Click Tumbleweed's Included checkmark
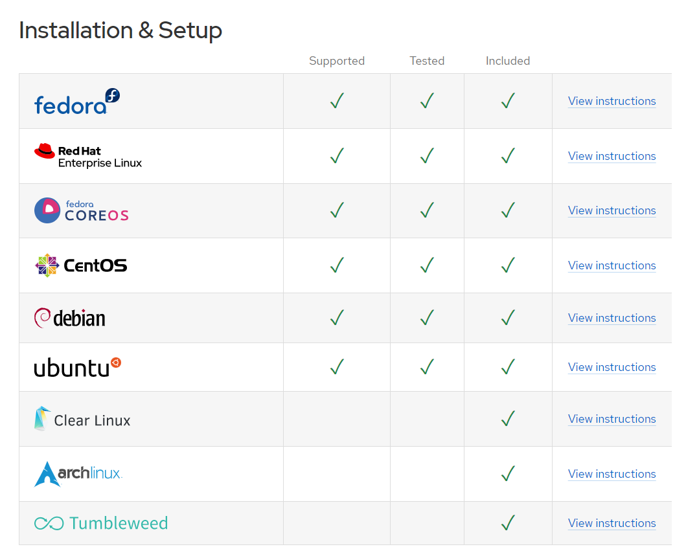The height and width of the screenshot is (549, 675). click(508, 522)
